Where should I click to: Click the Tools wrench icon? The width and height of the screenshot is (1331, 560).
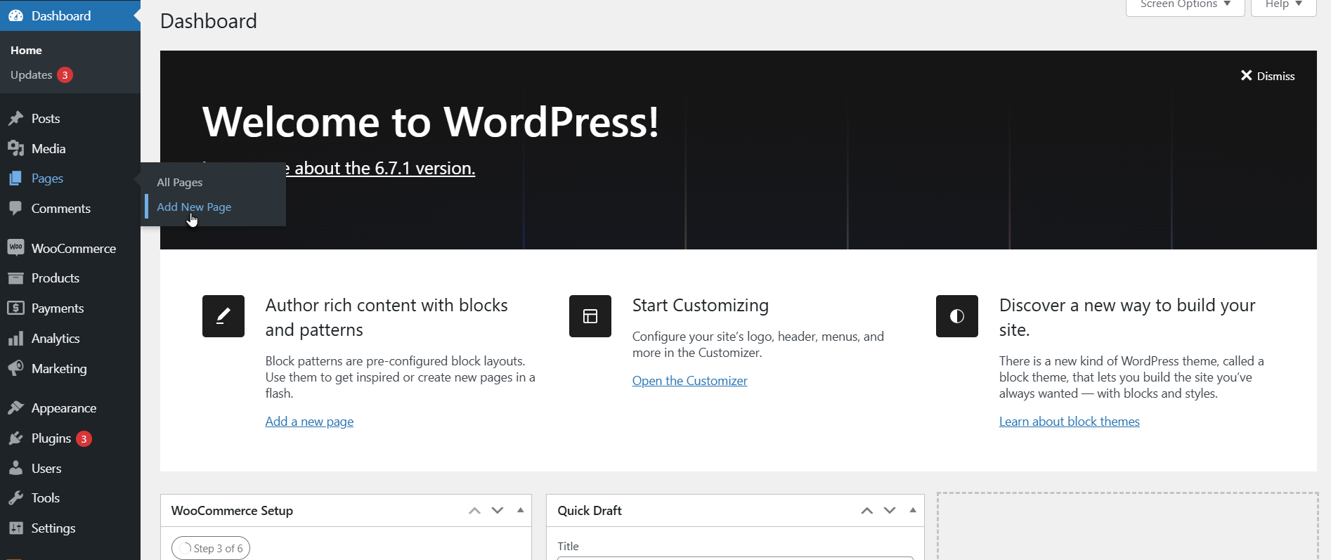(15, 498)
